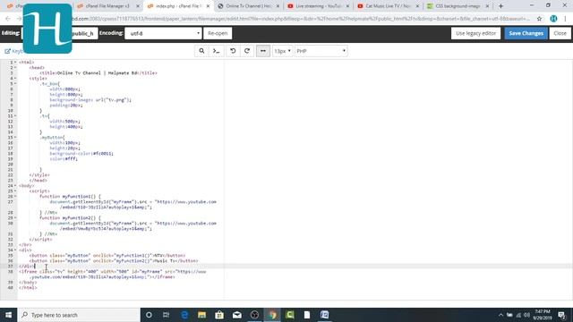
Task: Open the network icon in system tray
Action: coord(518,315)
